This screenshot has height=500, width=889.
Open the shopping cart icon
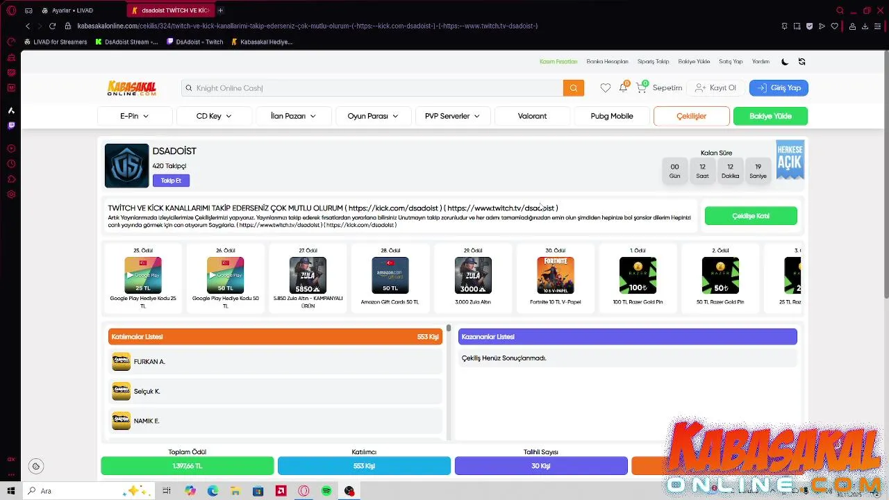642,88
